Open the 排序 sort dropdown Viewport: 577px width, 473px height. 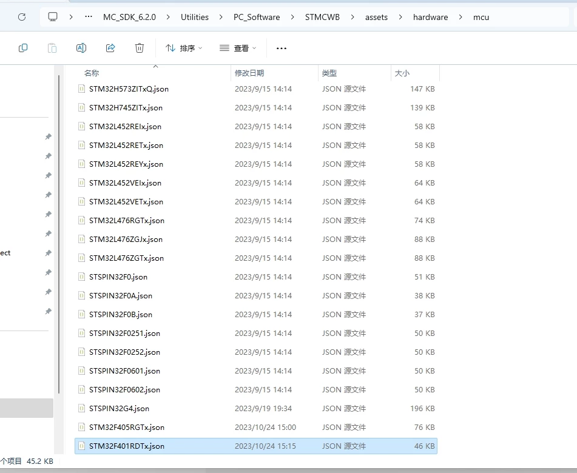click(x=184, y=48)
